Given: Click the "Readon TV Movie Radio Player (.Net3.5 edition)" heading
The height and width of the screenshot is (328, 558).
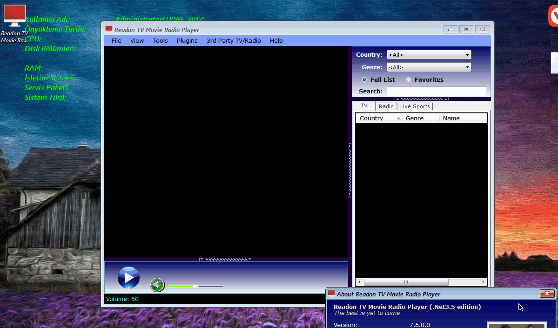Looking at the screenshot, I should 407,307.
